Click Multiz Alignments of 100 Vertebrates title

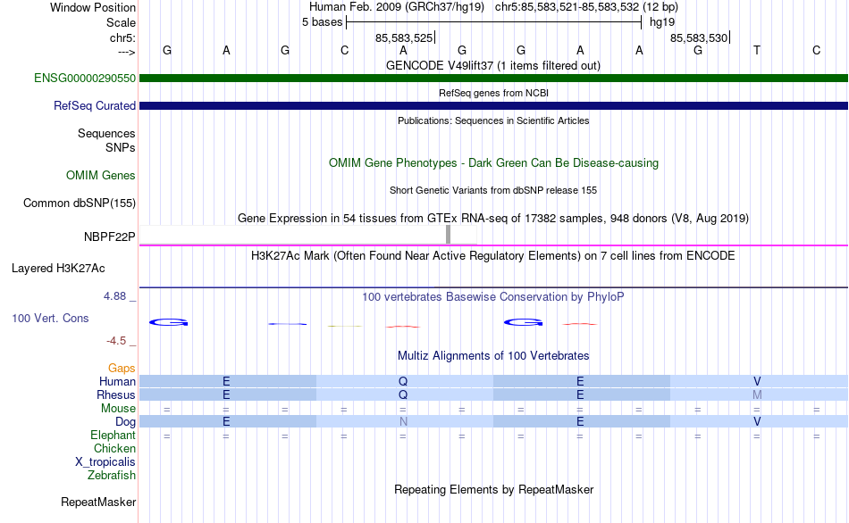click(x=493, y=355)
